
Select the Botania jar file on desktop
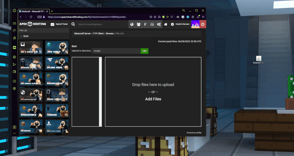(259, 60)
